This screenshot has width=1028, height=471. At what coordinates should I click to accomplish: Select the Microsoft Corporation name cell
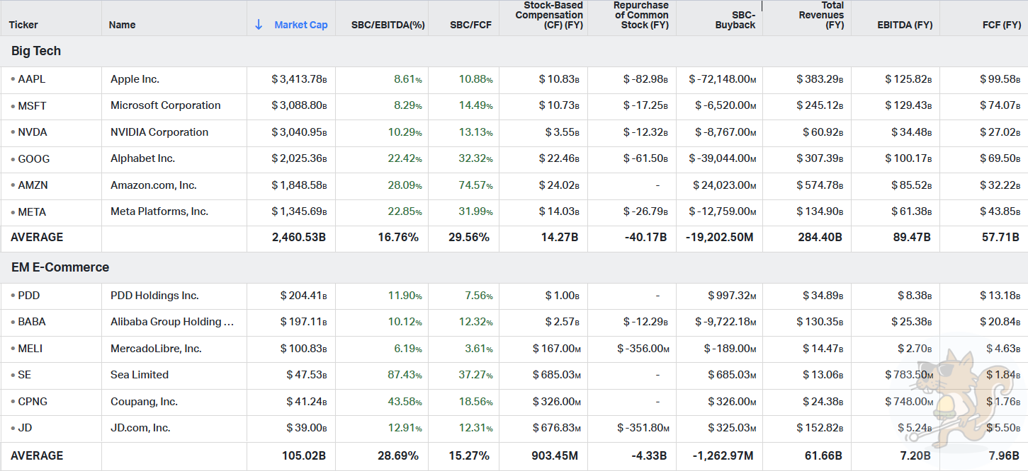click(166, 105)
